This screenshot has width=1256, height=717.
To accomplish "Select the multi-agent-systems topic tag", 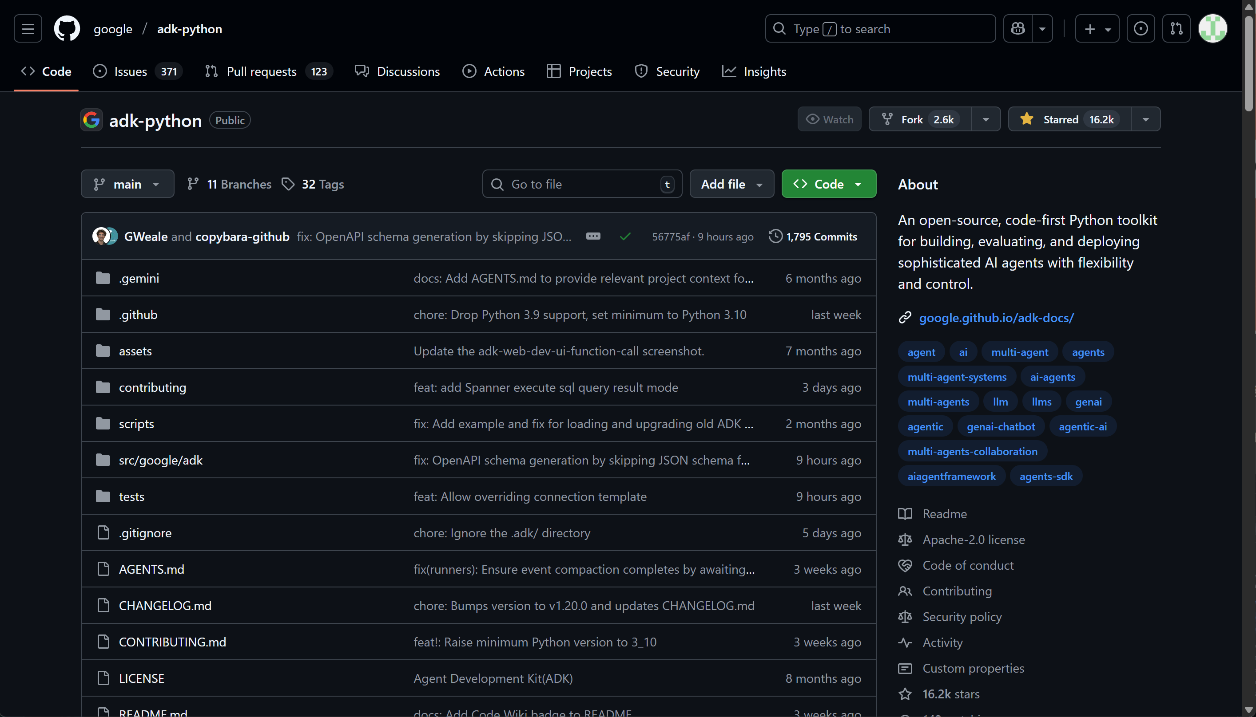I will click(957, 377).
